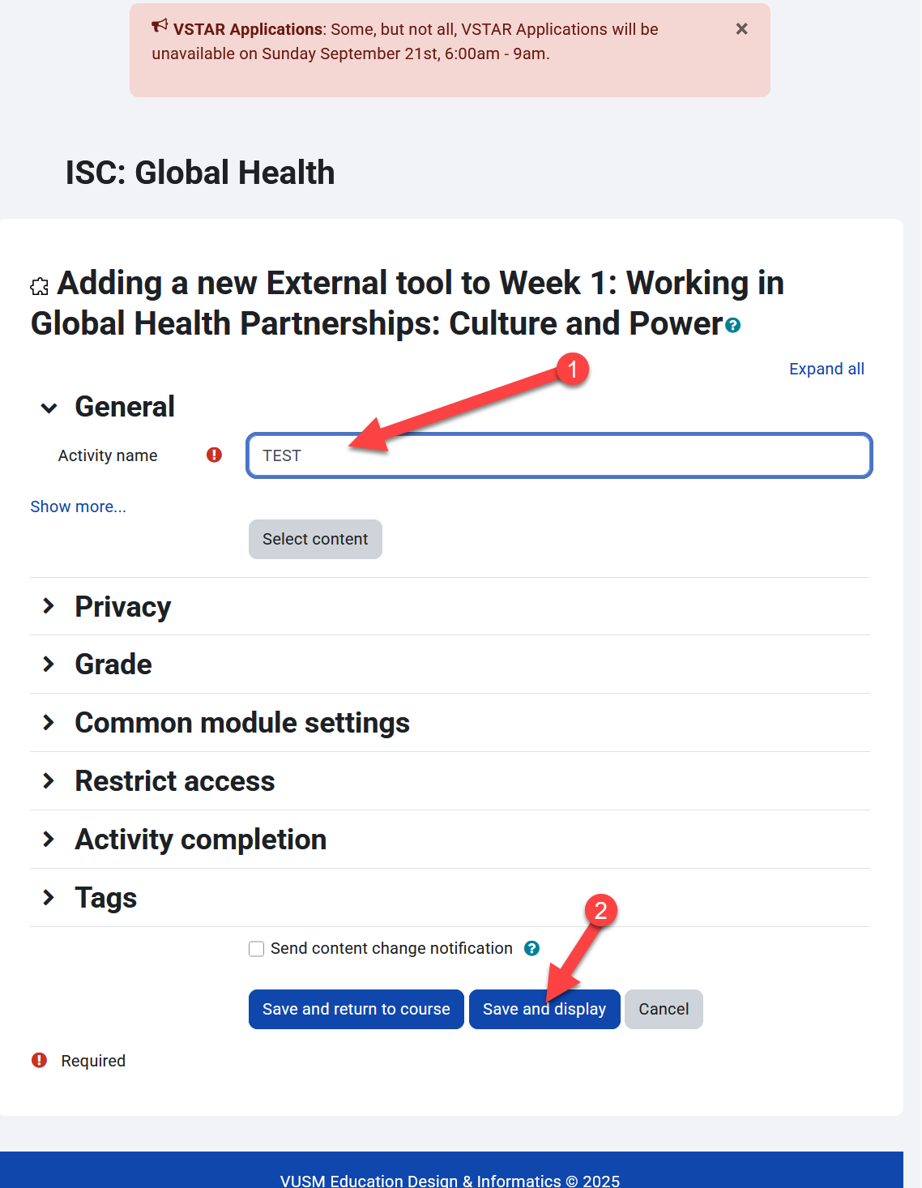Dismiss the VSTAR Applications announcement banner
Screen dimensions: 922x1188
click(x=741, y=29)
